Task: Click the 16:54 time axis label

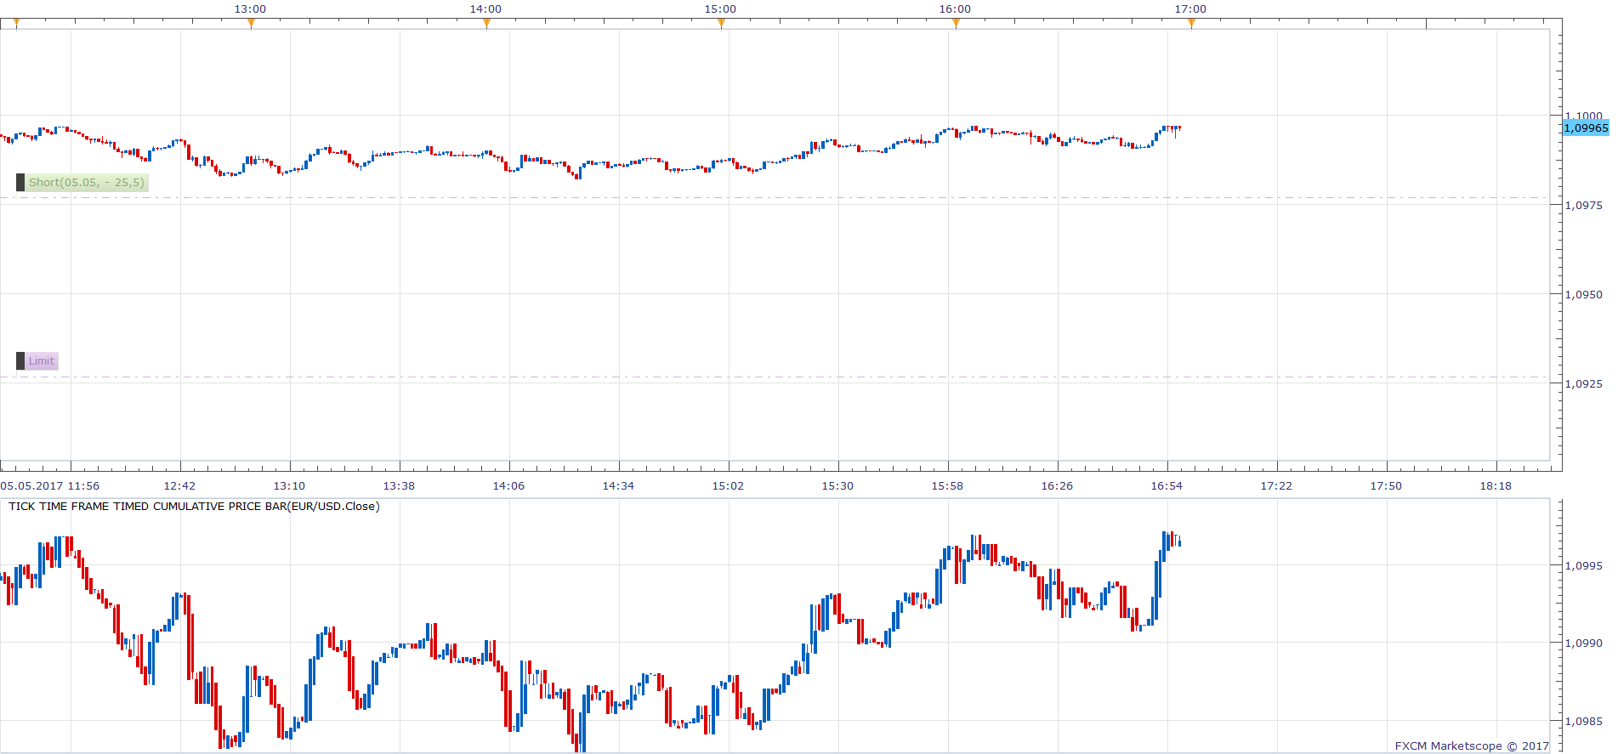Action: click(x=1167, y=486)
